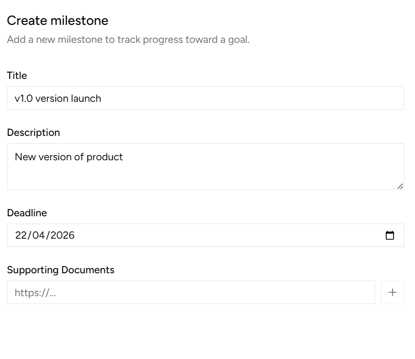Select the month '04' in Deadline
The height and width of the screenshot is (359, 415).
tap(39, 235)
